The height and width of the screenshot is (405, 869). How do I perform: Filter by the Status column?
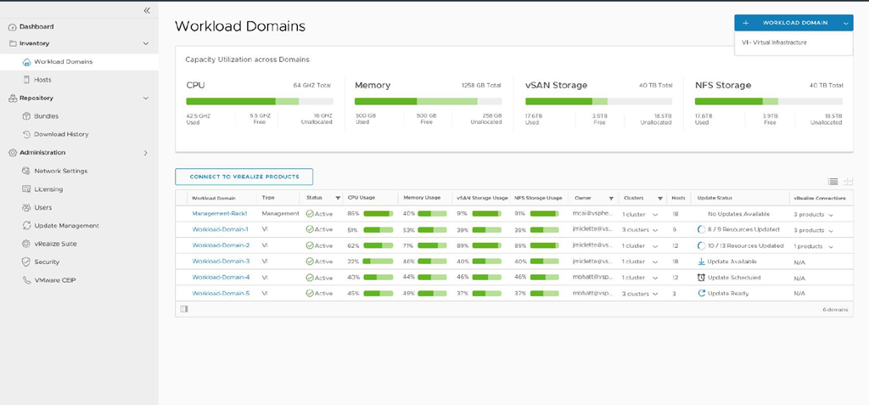(338, 198)
